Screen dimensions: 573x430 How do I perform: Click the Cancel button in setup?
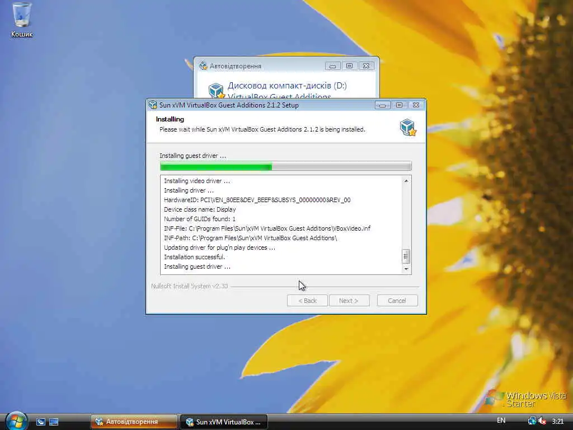coord(397,301)
